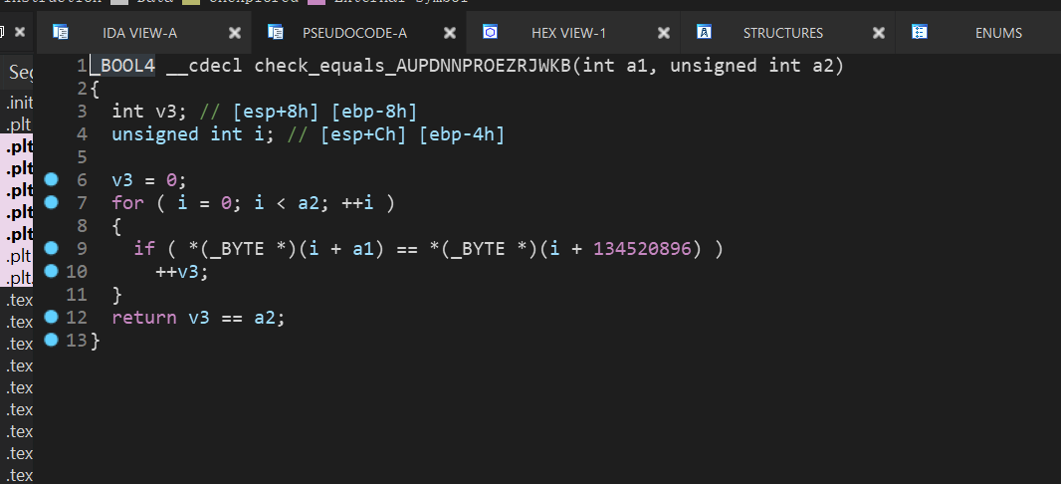1061x484 pixels.
Task: Click line number 5 in the gutter
Action: point(82,157)
